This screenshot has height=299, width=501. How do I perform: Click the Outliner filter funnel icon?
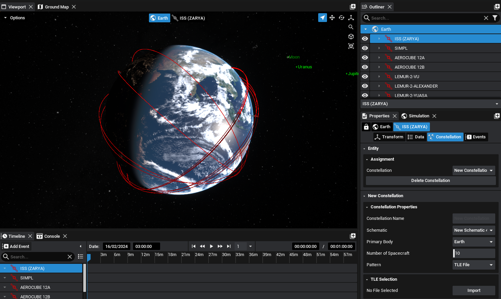[x=495, y=18]
